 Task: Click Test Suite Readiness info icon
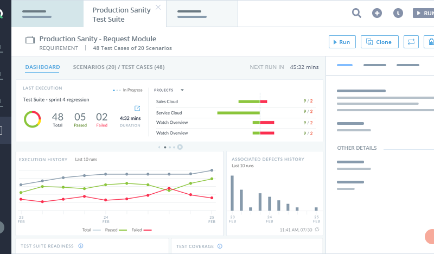pyautogui.click(x=81, y=246)
